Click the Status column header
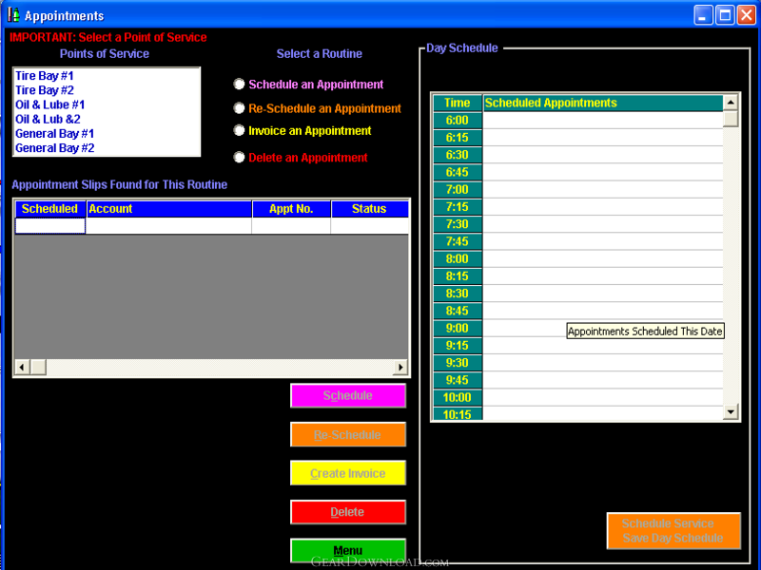This screenshot has width=761, height=570. 369,209
